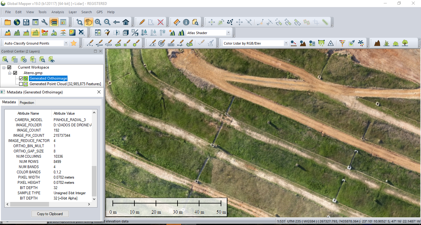The image size is (421, 225).
Task: Switch to the Projection tab
Action: pyautogui.click(x=27, y=103)
